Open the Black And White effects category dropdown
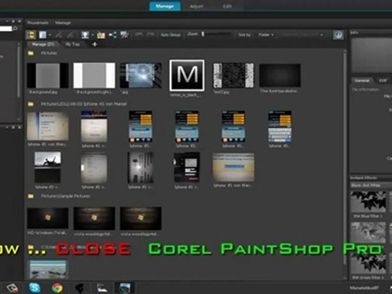Image resolution: width=392 pixels, height=294 pixels. [x=371, y=185]
